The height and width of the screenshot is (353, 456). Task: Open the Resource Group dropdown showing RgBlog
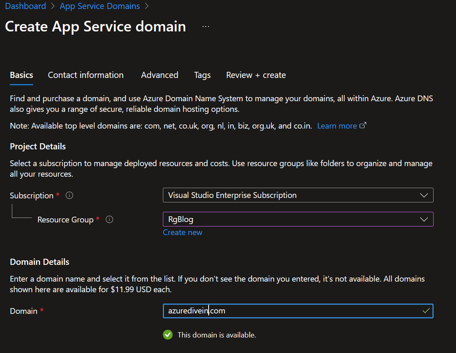click(x=298, y=219)
